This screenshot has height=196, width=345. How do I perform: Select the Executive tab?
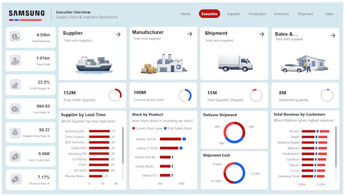pos(210,14)
